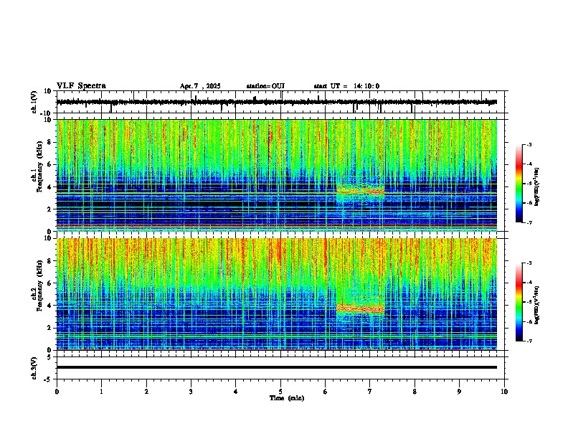568x439 pixels.
Task: Pick the ch.1 spectrogram color scale bar
Action: [519, 184]
